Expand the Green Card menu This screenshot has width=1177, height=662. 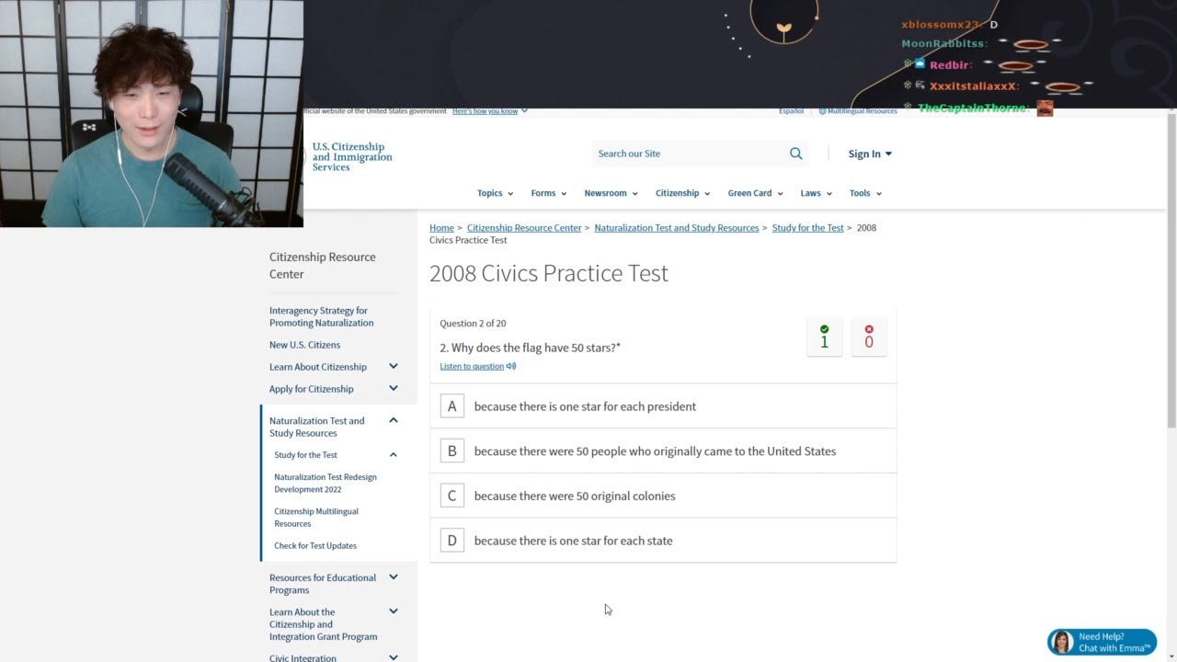pyautogui.click(x=755, y=193)
